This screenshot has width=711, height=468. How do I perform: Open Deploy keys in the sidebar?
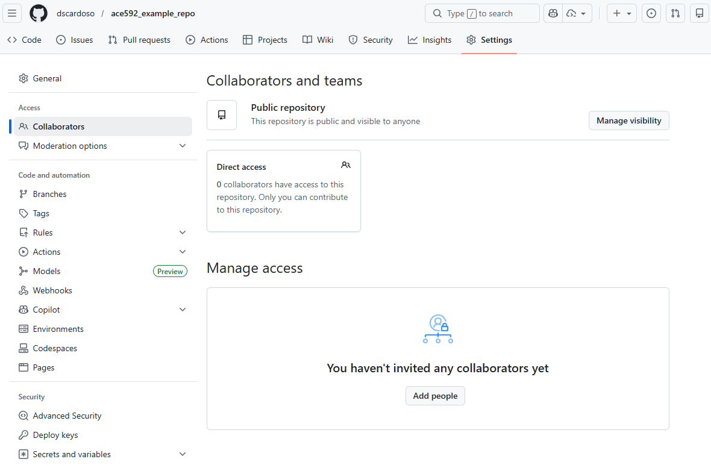(x=55, y=435)
